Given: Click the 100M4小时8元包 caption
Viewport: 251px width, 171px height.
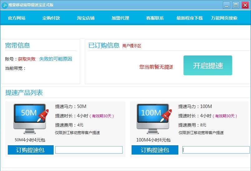Looking at the screenshot, I should point(153,140).
